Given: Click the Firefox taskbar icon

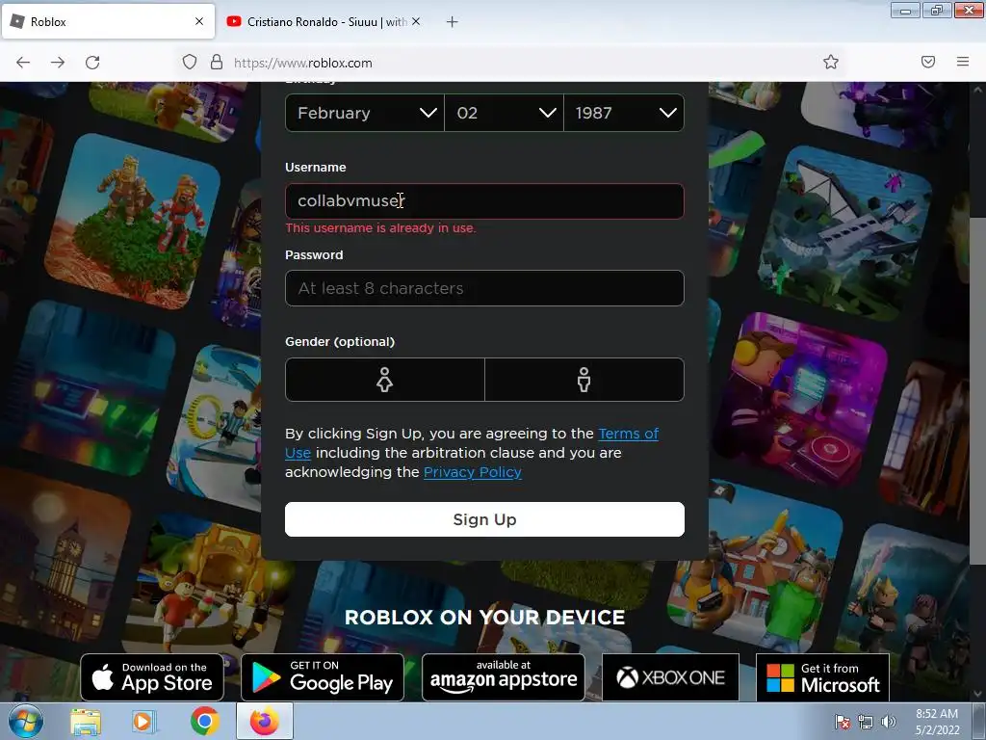Looking at the screenshot, I should (x=265, y=721).
